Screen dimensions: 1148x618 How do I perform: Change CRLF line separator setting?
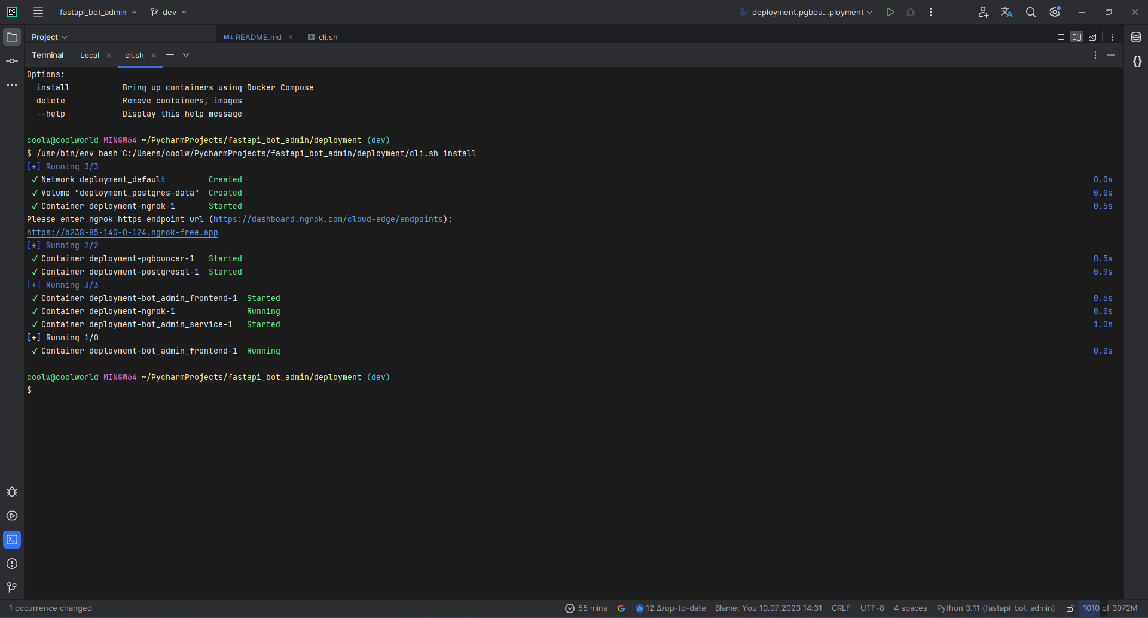[841, 608]
